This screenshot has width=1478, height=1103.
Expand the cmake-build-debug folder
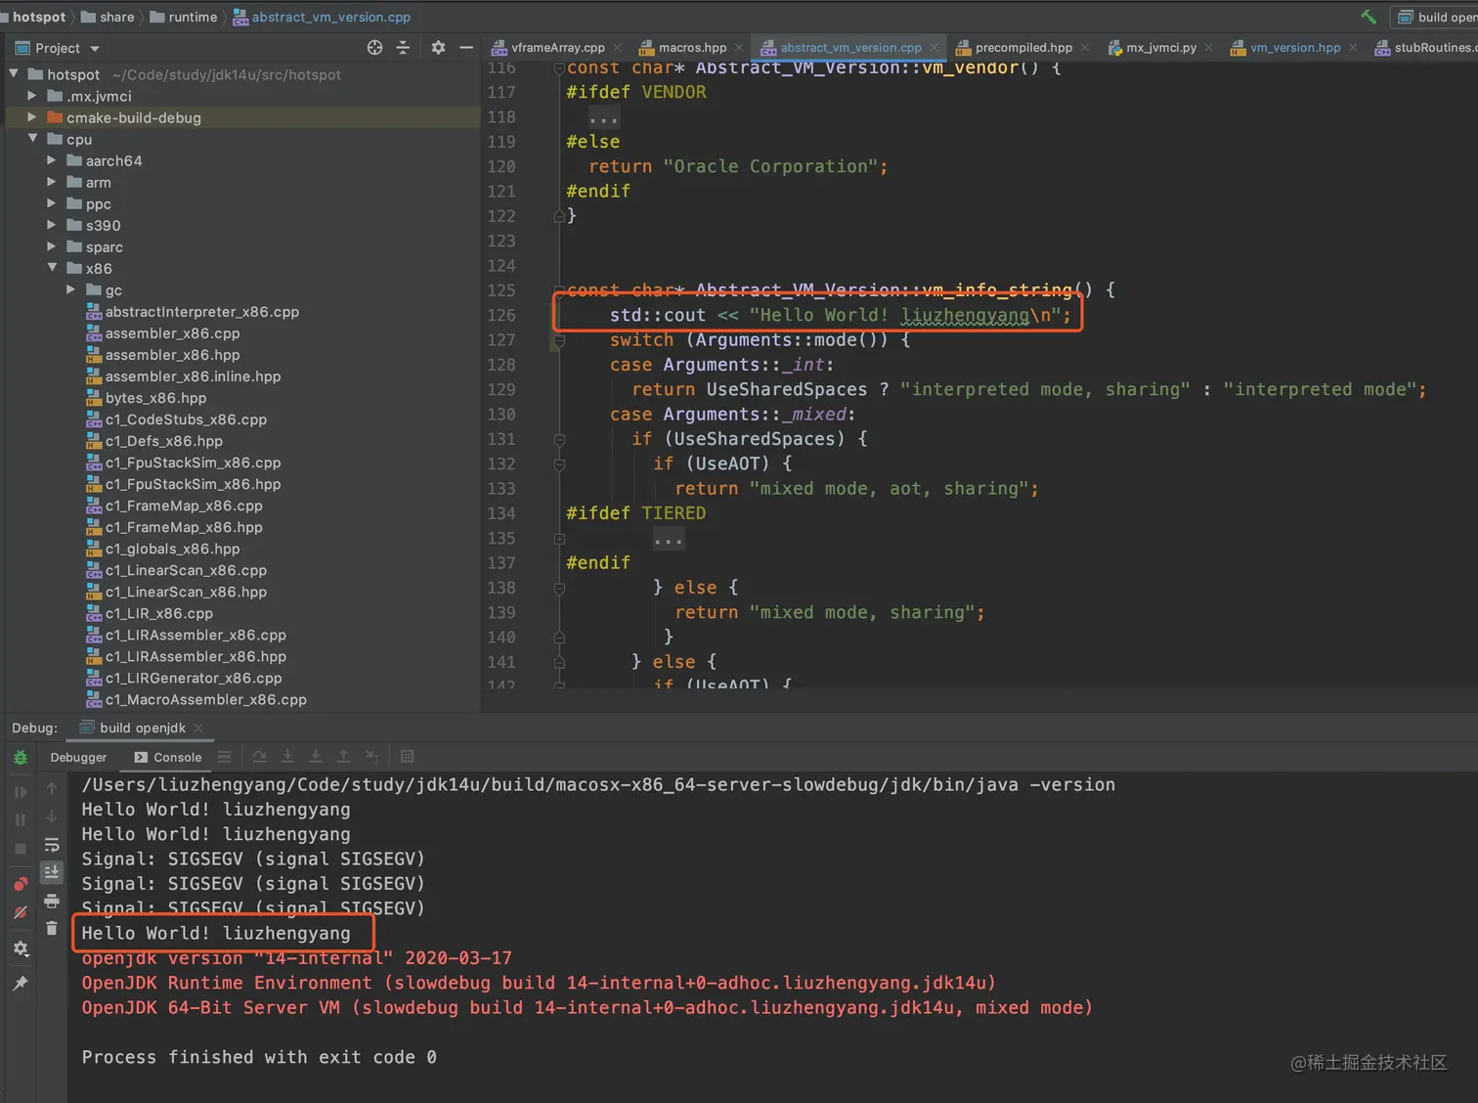(32, 117)
